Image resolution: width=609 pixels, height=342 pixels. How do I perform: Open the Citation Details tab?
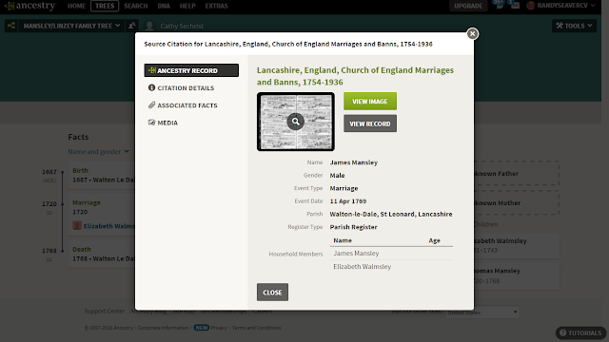click(x=186, y=88)
